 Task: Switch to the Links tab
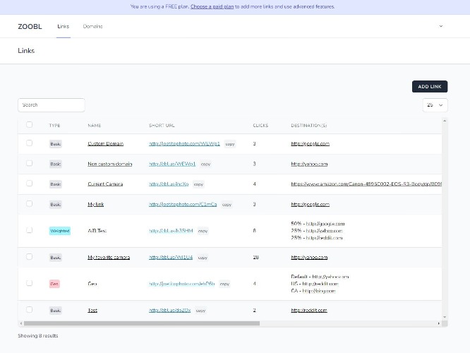(64, 26)
